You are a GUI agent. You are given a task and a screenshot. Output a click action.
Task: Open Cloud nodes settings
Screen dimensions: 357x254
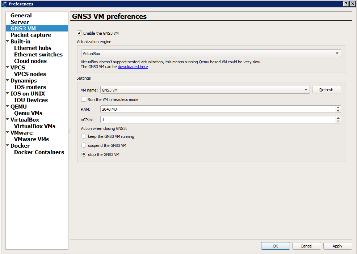click(x=30, y=61)
